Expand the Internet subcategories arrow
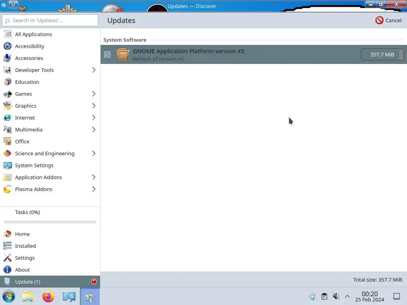407x305 pixels. tap(94, 118)
